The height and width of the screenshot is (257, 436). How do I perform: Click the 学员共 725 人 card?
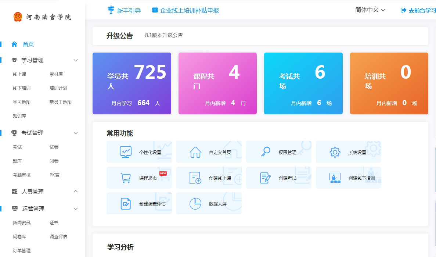[x=132, y=83]
